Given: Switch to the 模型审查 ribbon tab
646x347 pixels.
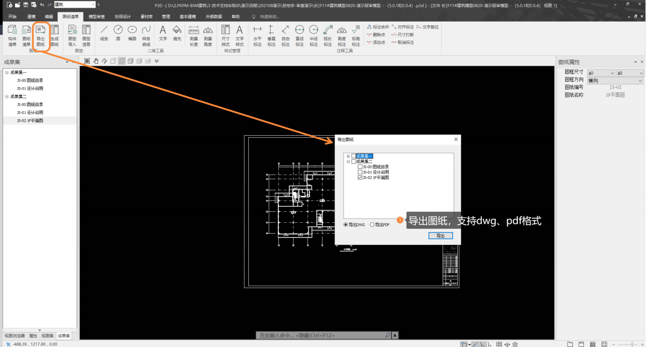Looking at the screenshot, I should click(x=96, y=17).
